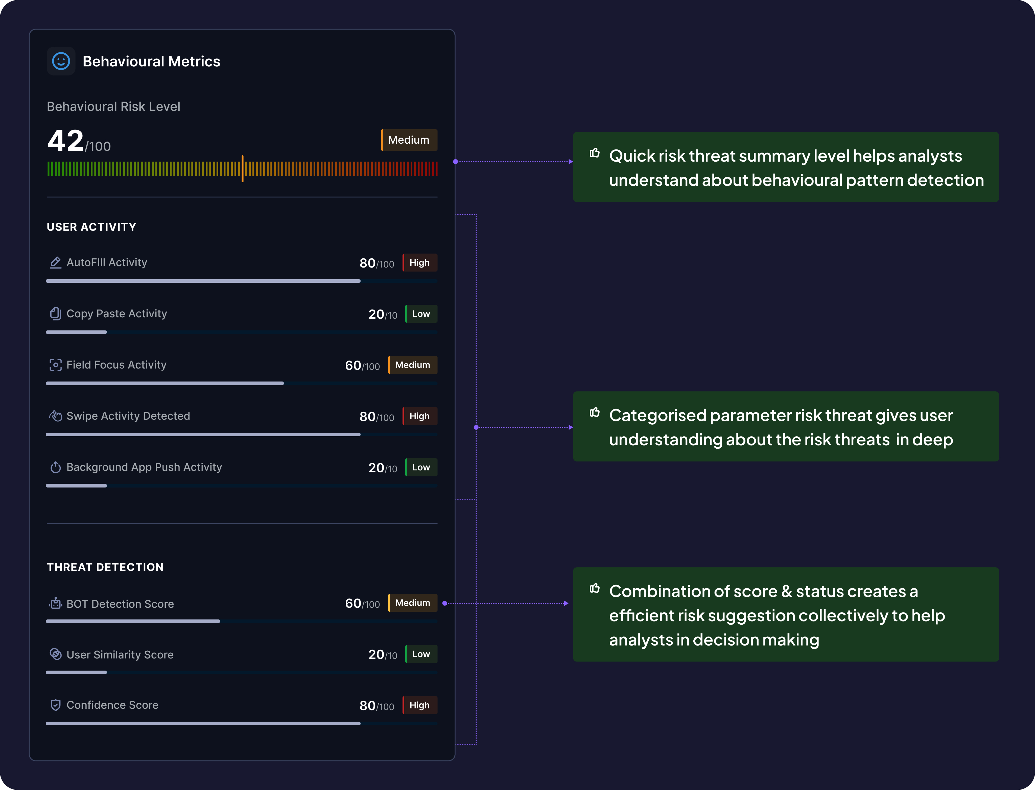Click the Background App Push icon
The image size is (1035, 790).
[x=56, y=467]
